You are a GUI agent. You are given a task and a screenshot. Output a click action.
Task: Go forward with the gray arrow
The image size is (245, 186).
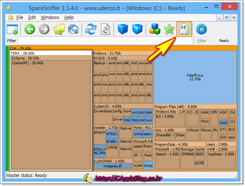[x=44, y=29]
